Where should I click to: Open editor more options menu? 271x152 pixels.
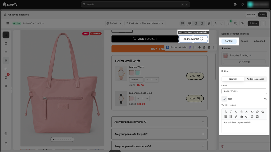pos(263,23)
